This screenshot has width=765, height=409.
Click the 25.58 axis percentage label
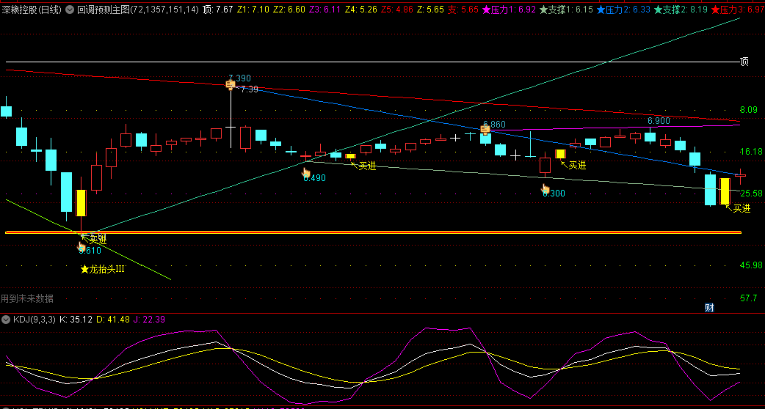click(x=751, y=194)
